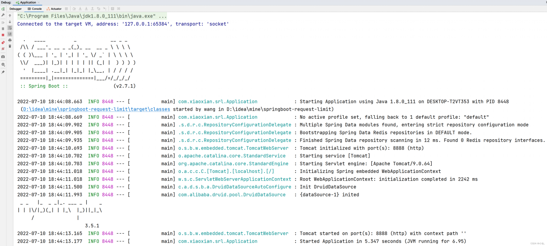Click 'Starting service [Tomcat]' message
547x246 pixels.
pyautogui.click(x=335, y=156)
